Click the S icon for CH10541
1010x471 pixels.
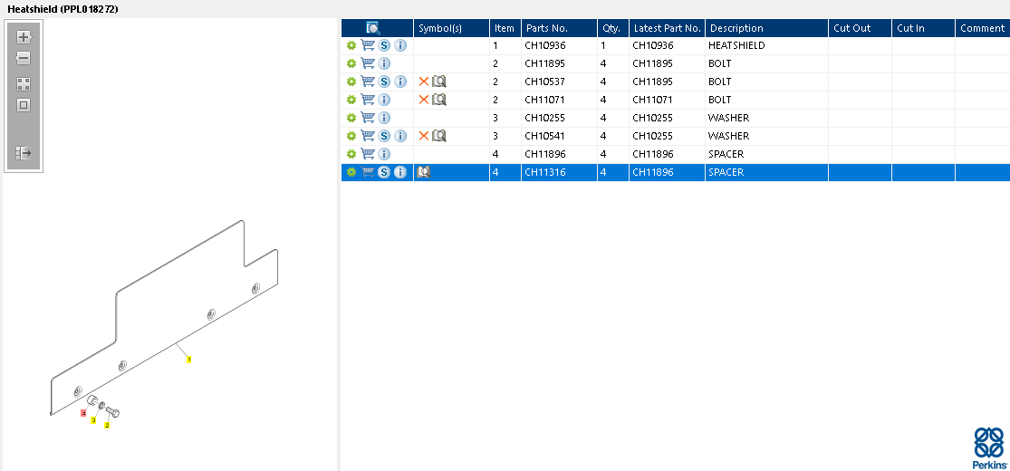click(384, 135)
